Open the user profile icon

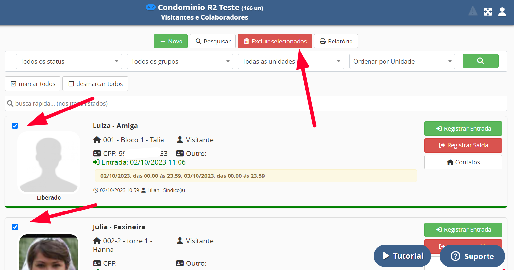[502, 12]
